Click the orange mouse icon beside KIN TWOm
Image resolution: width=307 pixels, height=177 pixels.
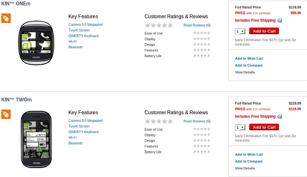tap(6, 114)
